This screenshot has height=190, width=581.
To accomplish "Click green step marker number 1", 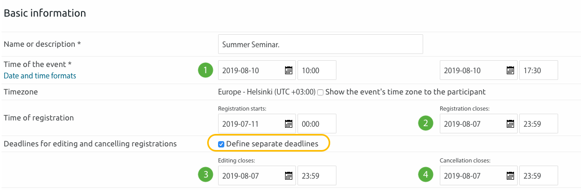I will coord(206,70).
